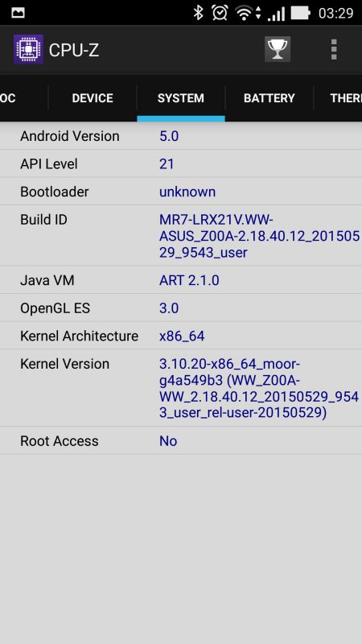This screenshot has width=362, height=644.
Task: Tap the alarm clock status icon
Action: click(x=220, y=13)
